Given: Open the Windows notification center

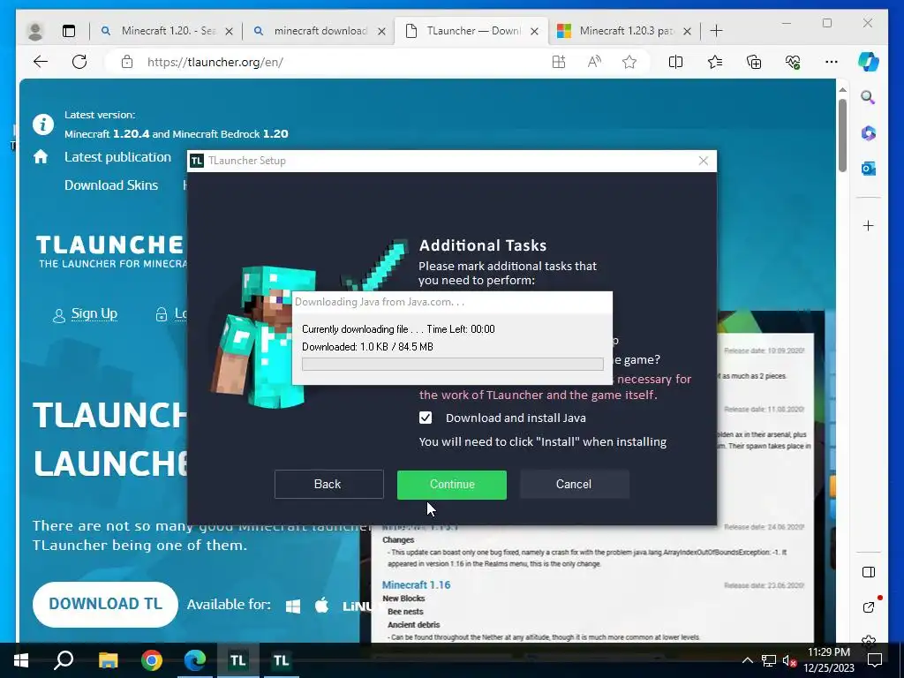Looking at the screenshot, I should (x=875, y=660).
